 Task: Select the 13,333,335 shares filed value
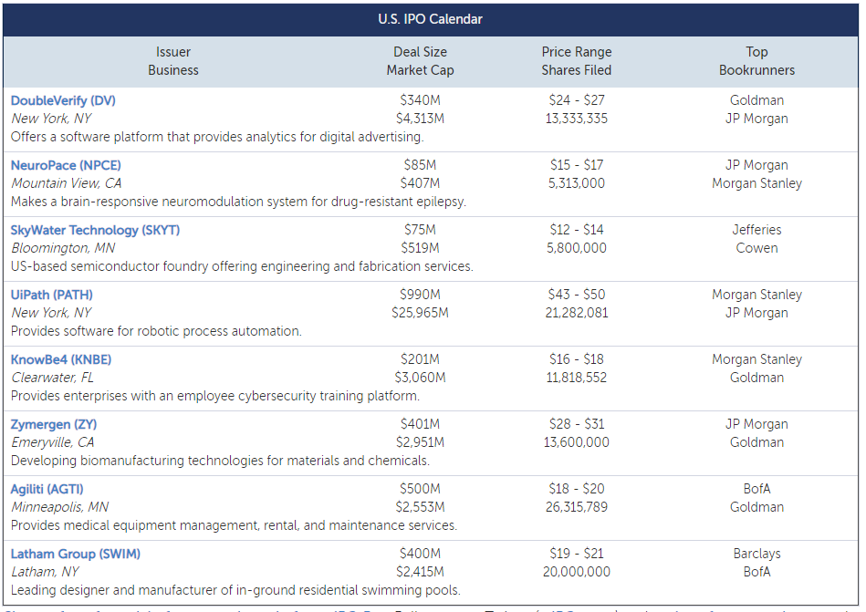(577, 119)
